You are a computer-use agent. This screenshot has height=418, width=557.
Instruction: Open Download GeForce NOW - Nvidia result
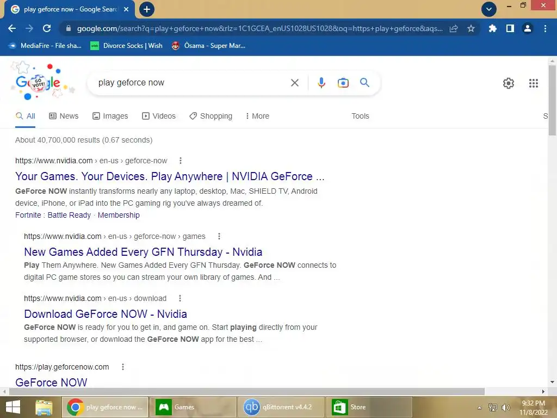pyautogui.click(x=106, y=314)
